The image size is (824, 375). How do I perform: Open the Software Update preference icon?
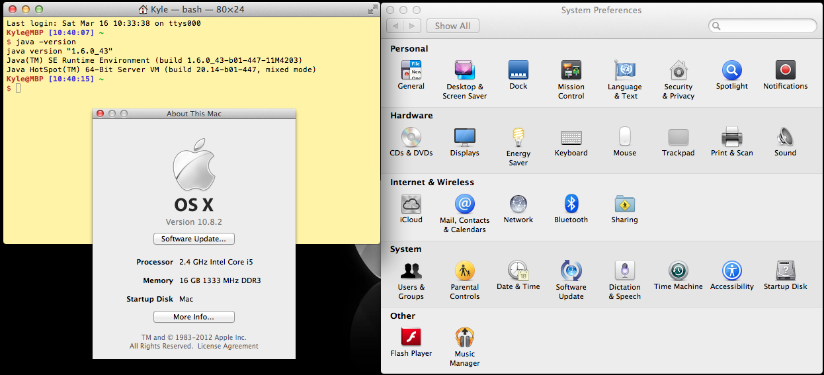[571, 271]
